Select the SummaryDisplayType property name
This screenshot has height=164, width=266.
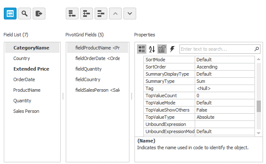coord(169,74)
